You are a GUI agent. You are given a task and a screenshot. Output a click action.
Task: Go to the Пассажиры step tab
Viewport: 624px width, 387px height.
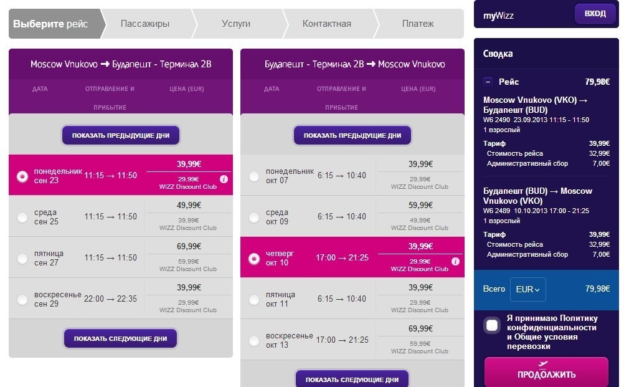click(145, 24)
